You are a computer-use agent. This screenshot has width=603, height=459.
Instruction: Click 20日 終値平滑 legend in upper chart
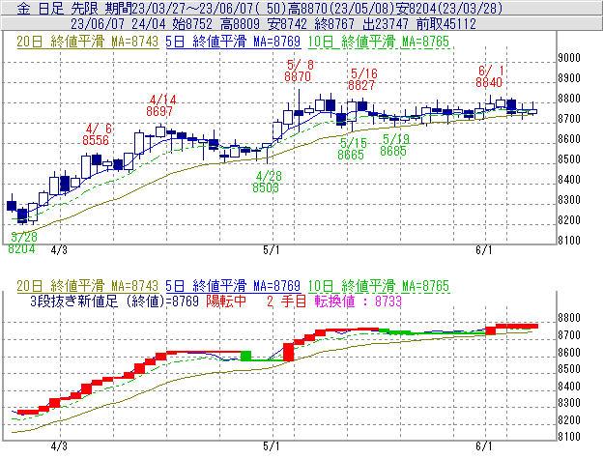point(82,42)
